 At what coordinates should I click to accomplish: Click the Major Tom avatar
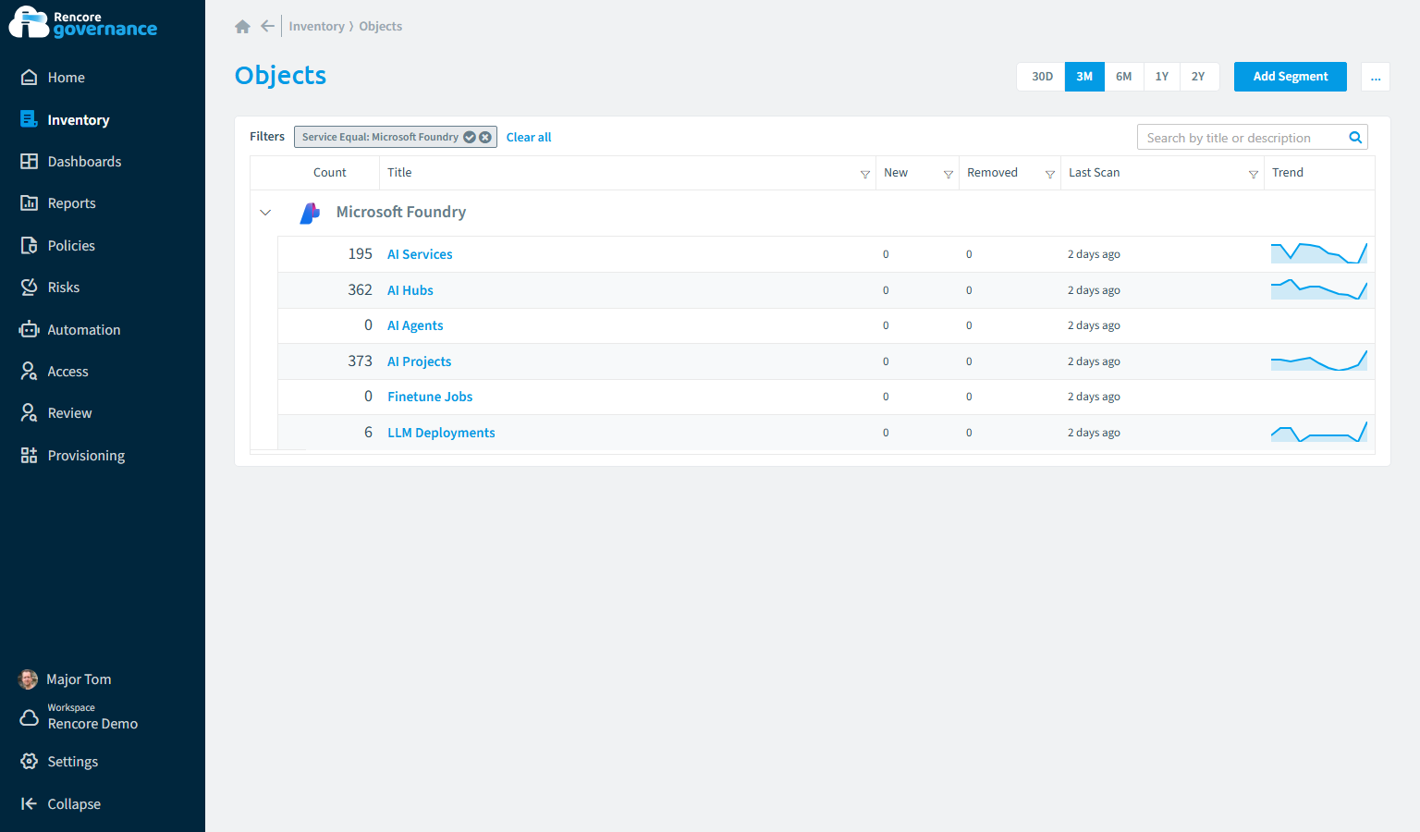coord(29,679)
